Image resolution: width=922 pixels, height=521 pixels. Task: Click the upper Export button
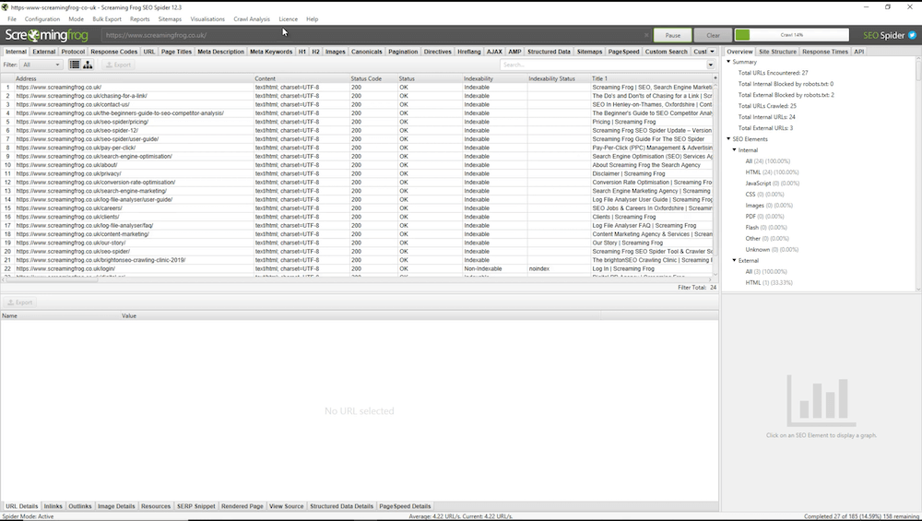(118, 65)
